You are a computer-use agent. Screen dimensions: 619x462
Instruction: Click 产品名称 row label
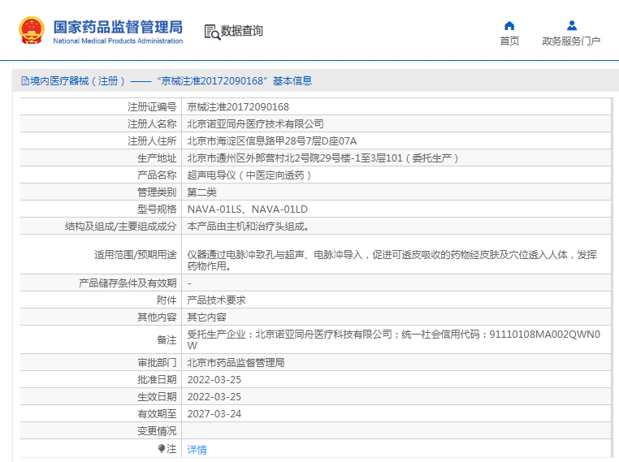(157, 175)
